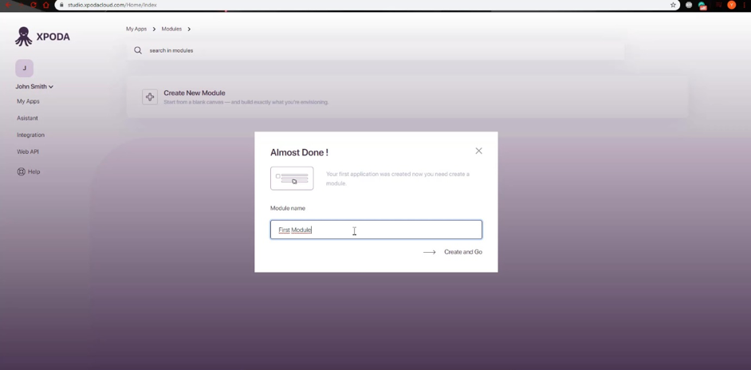This screenshot has height=370, width=751.
Task: Close the Almost Done dialog
Action: (x=478, y=151)
